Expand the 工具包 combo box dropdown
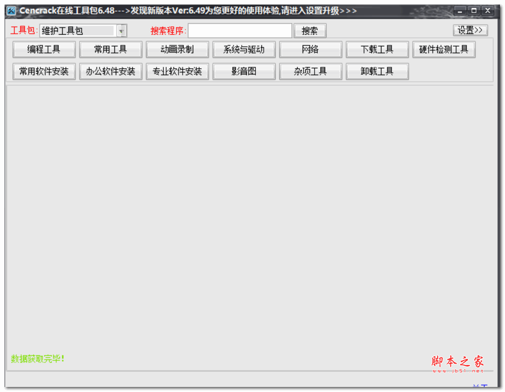The height and width of the screenshot is (392, 505). point(121,30)
